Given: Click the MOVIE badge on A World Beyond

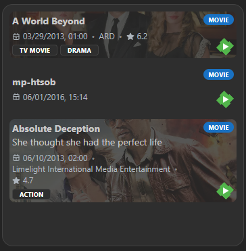Looking at the screenshot, I should click(218, 20).
